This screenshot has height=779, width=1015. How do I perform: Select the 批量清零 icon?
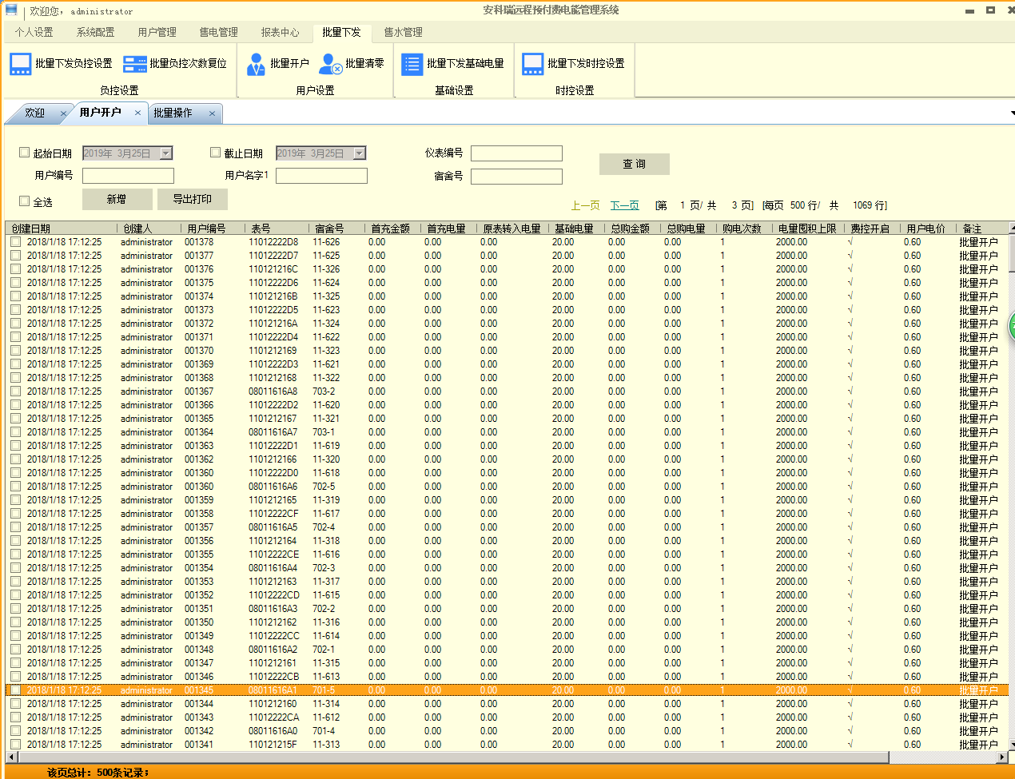(331, 64)
